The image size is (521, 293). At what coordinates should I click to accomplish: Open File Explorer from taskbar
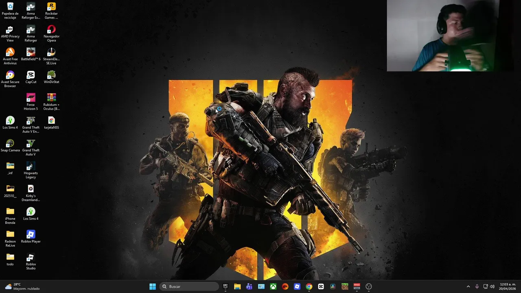click(237, 286)
